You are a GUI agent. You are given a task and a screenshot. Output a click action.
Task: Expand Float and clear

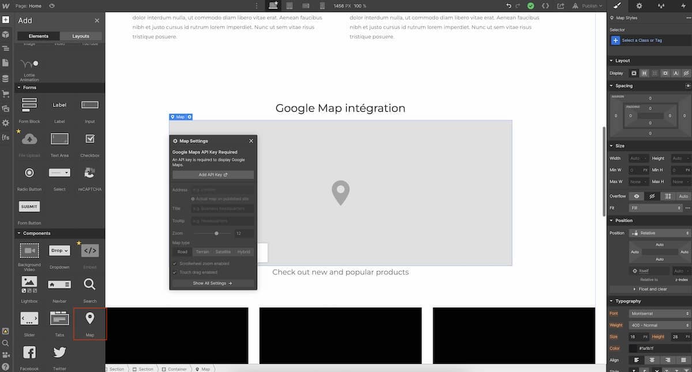650,289
